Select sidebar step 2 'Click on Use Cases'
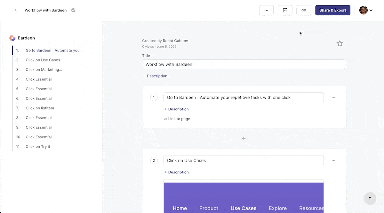Image resolution: width=384 pixels, height=213 pixels. tap(43, 60)
